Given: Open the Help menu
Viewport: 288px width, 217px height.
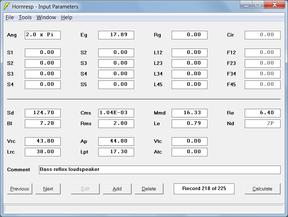Looking at the screenshot, I should 66,17.
